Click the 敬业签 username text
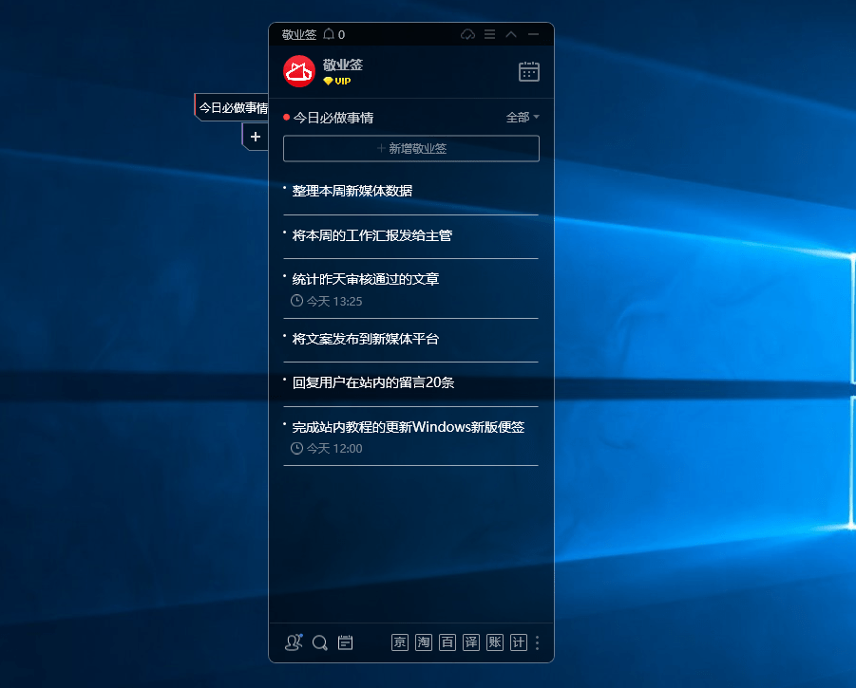This screenshot has height=688, width=856. pos(342,65)
